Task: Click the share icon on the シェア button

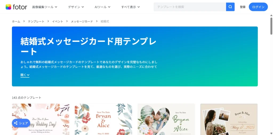Action: coord(16,123)
